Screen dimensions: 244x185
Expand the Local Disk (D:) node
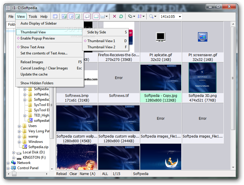[x=13, y=153]
